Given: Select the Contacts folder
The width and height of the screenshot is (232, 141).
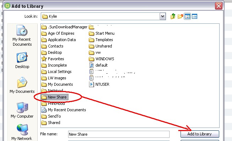Looking at the screenshot, I should [52, 46].
